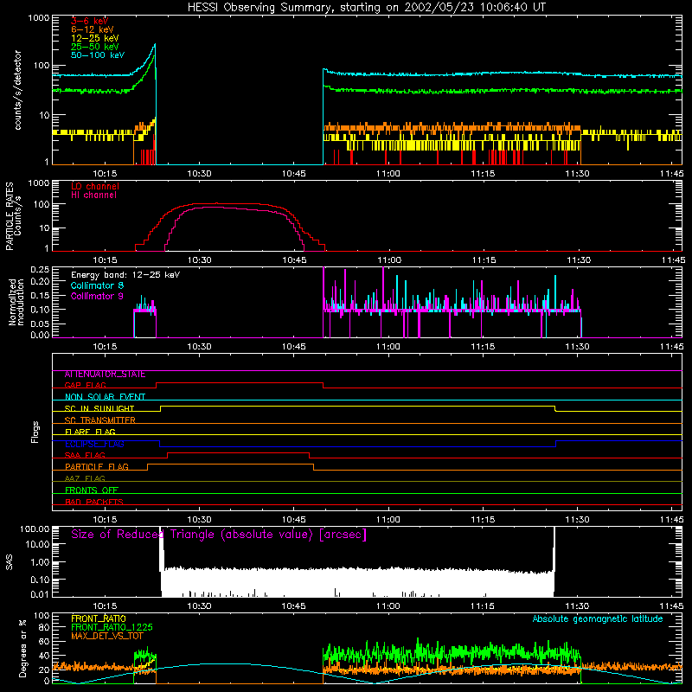Viewport: 692px width, 692px height.
Task: Click the raised GAP_FLAG segment
Action: 240,383
